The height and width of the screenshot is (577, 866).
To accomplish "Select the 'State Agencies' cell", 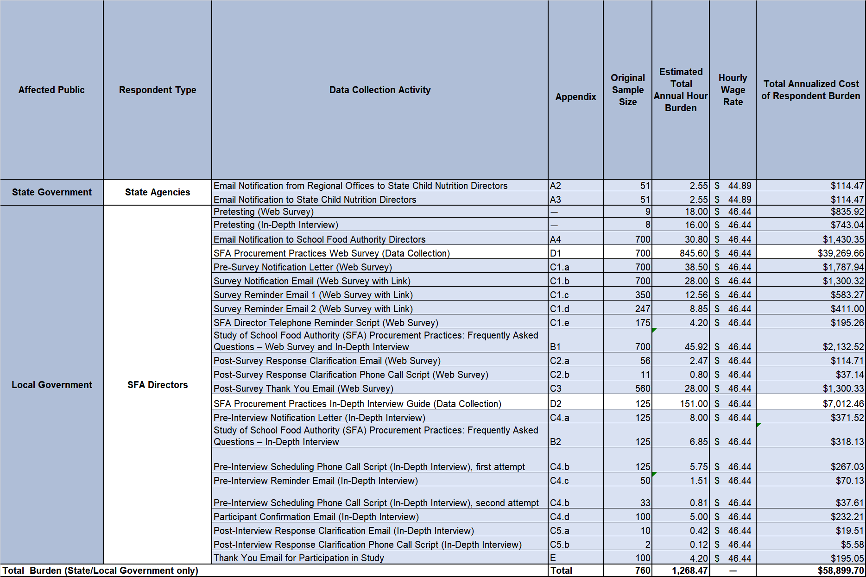I will (158, 192).
